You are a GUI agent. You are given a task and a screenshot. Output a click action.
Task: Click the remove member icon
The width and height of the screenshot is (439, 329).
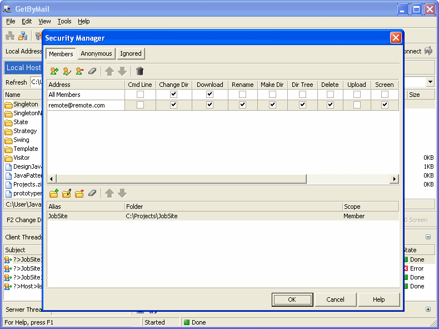click(x=80, y=71)
